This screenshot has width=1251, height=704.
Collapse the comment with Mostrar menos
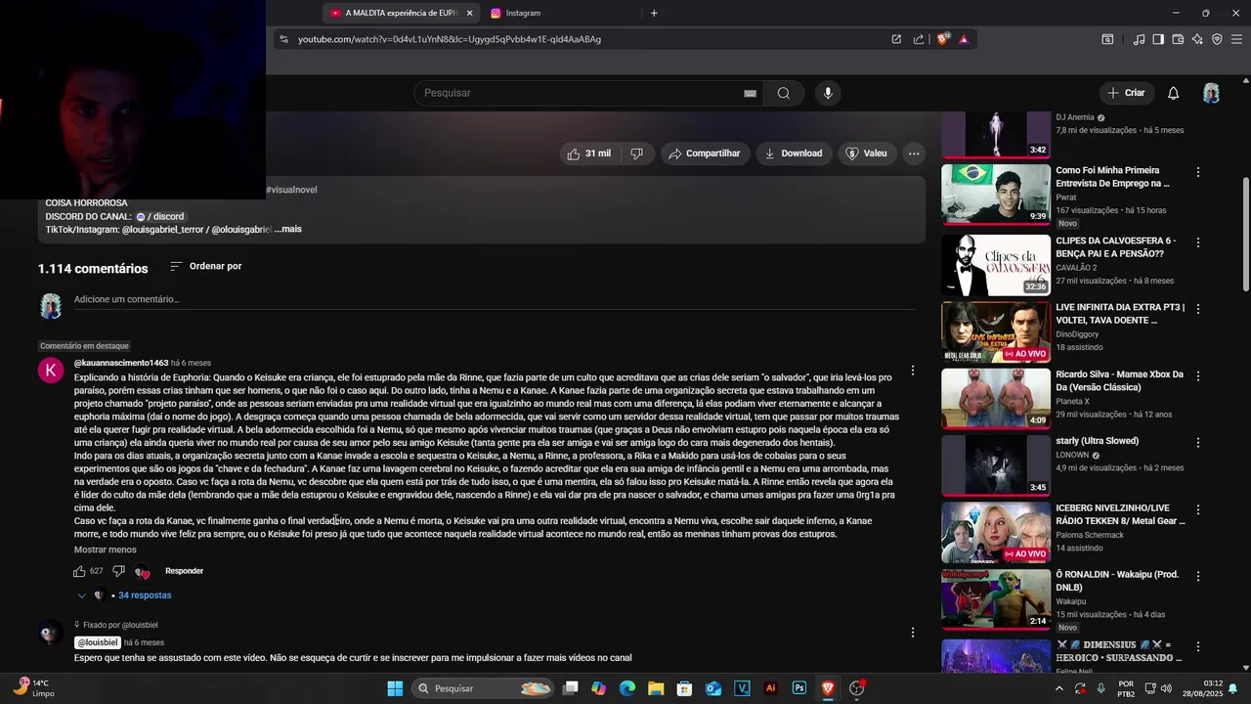click(106, 550)
